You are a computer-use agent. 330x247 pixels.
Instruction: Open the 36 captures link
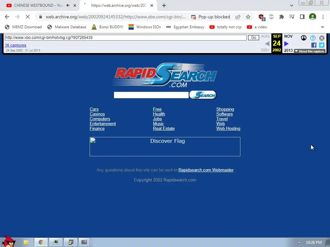point(15,45)
